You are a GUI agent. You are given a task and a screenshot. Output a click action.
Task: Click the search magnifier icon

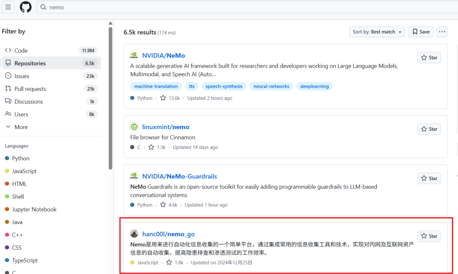click(43, 7)
